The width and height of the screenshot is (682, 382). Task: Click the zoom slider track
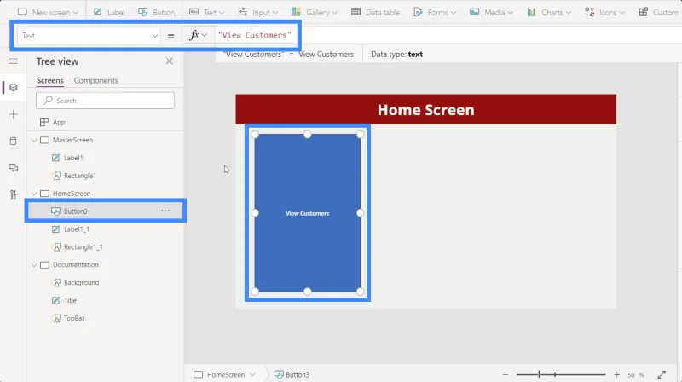click(561, 374)
